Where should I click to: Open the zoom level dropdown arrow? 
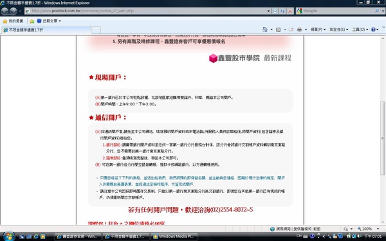(378, 229)
